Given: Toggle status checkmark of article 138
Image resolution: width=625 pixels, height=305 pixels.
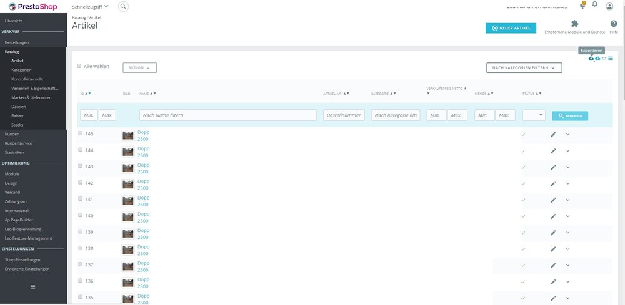Looking at the screenshot, I should click(x=523, y=249).
